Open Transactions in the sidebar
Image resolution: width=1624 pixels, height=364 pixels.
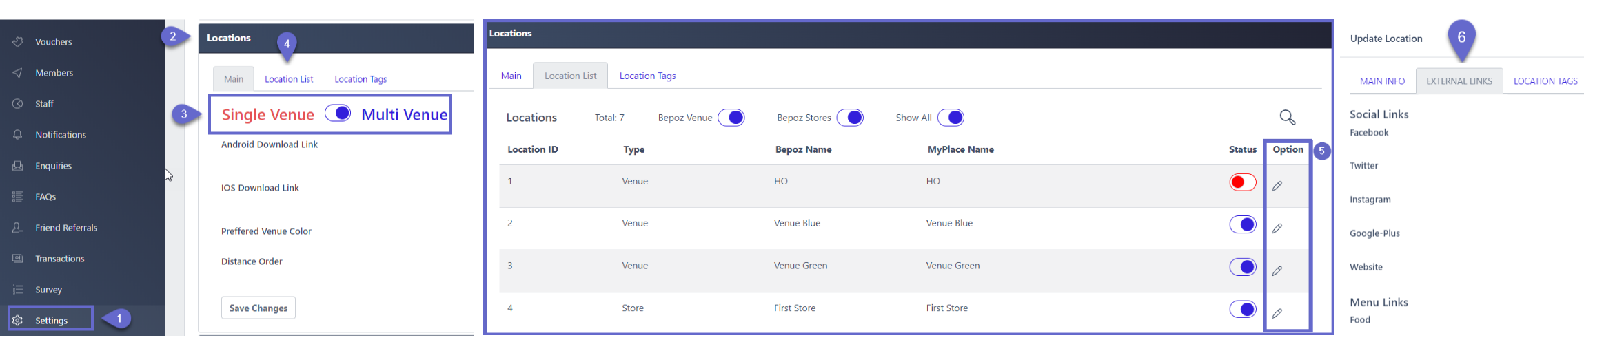(60, 259)
